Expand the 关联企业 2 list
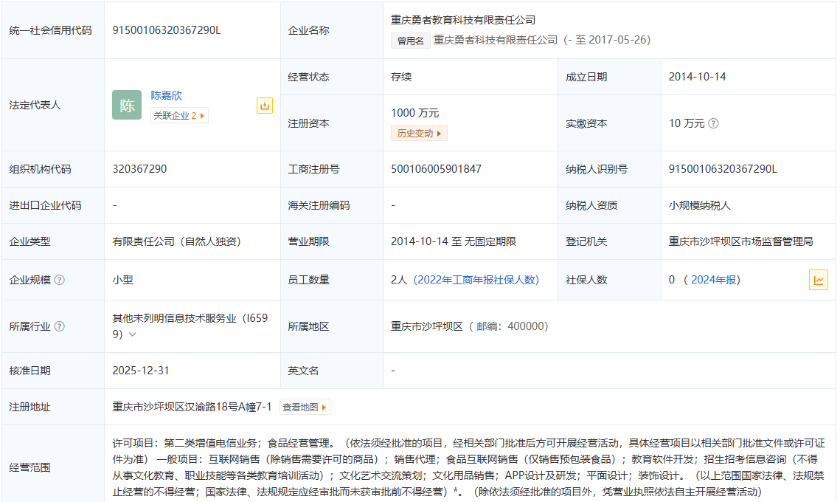The width and height of the screenshot is (840, 502). coord(179,115)
